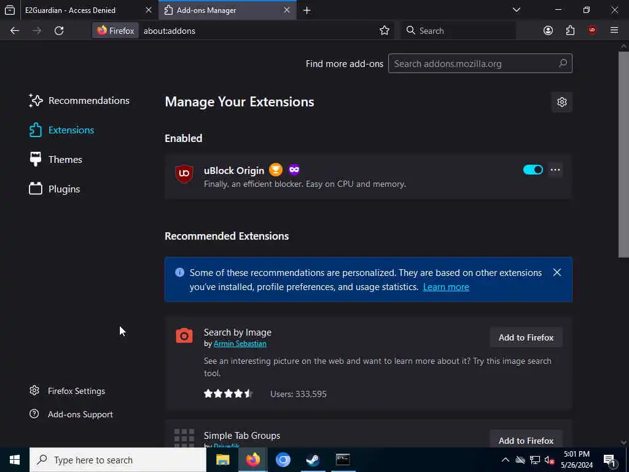Click the uBlock Origin extension name
629x472 pixels.
(234, 171)
